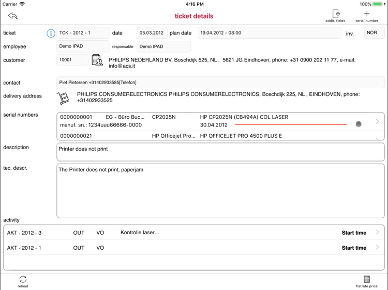Screen dimensions: 388x290
Task: Click Start time for AKT - 2012 - 1
Action: click(x=354, y=248)
